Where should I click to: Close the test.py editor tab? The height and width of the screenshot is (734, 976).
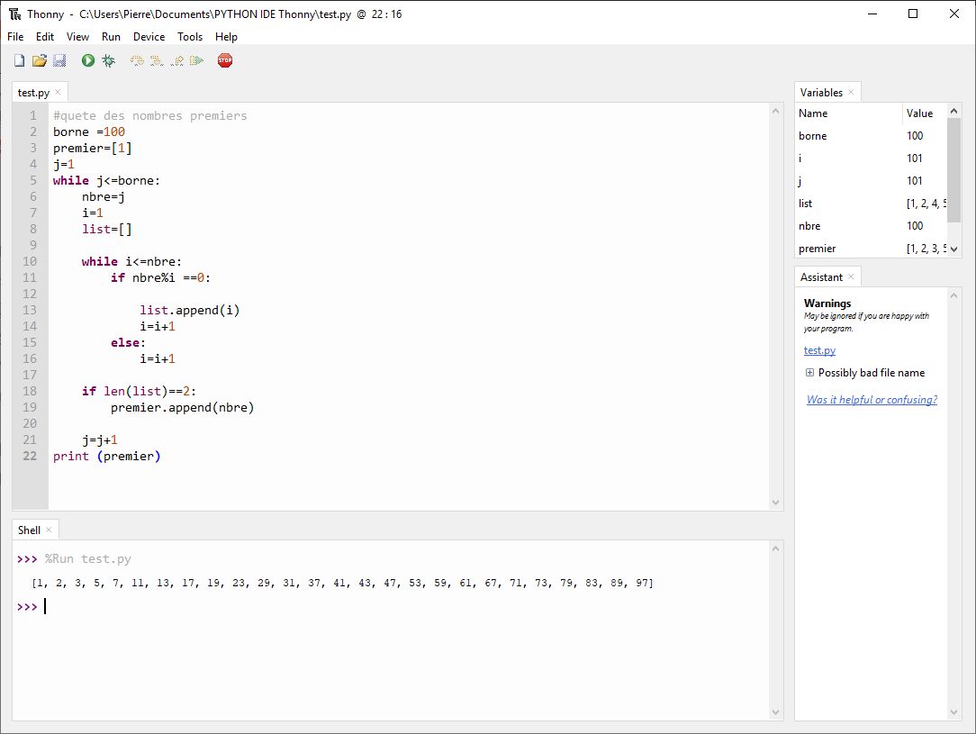pos(58,92)
